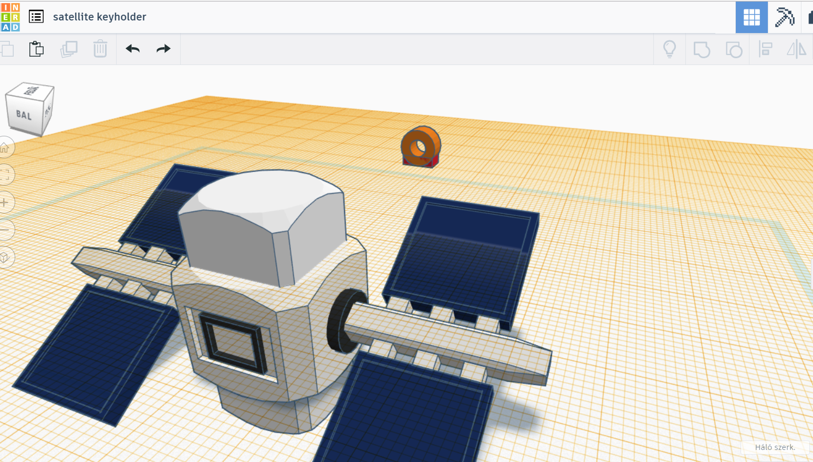Open the designs list icon
The width and height of the screenshot is (813, 462).
click(x=36, y=17)
